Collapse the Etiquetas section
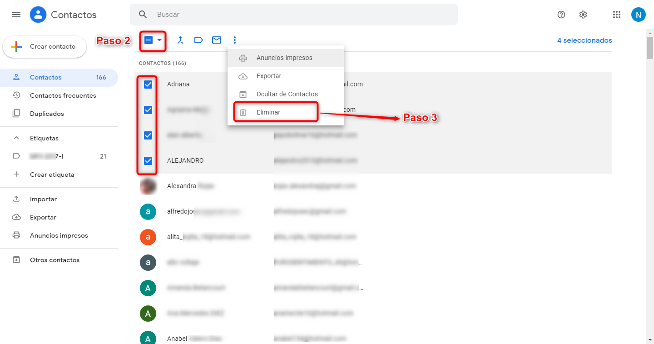Image resolution: width=654 pixels, height=344 pixels. click(16, 138)
